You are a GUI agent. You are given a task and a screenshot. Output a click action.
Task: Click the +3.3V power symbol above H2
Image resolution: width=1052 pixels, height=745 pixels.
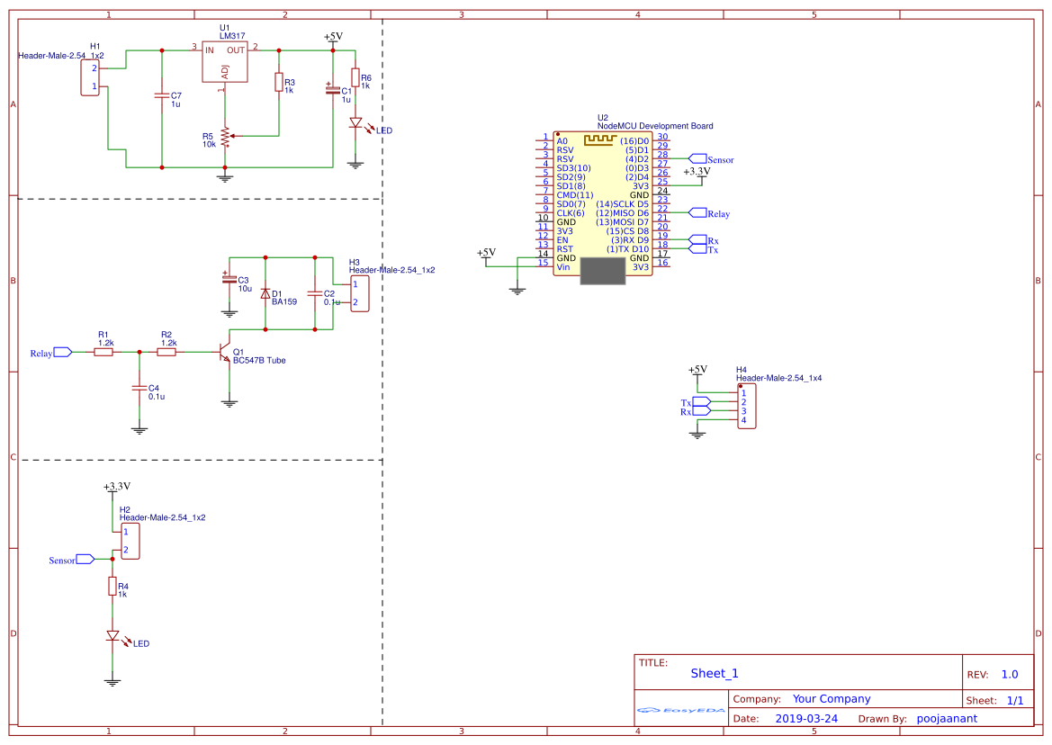117,488
